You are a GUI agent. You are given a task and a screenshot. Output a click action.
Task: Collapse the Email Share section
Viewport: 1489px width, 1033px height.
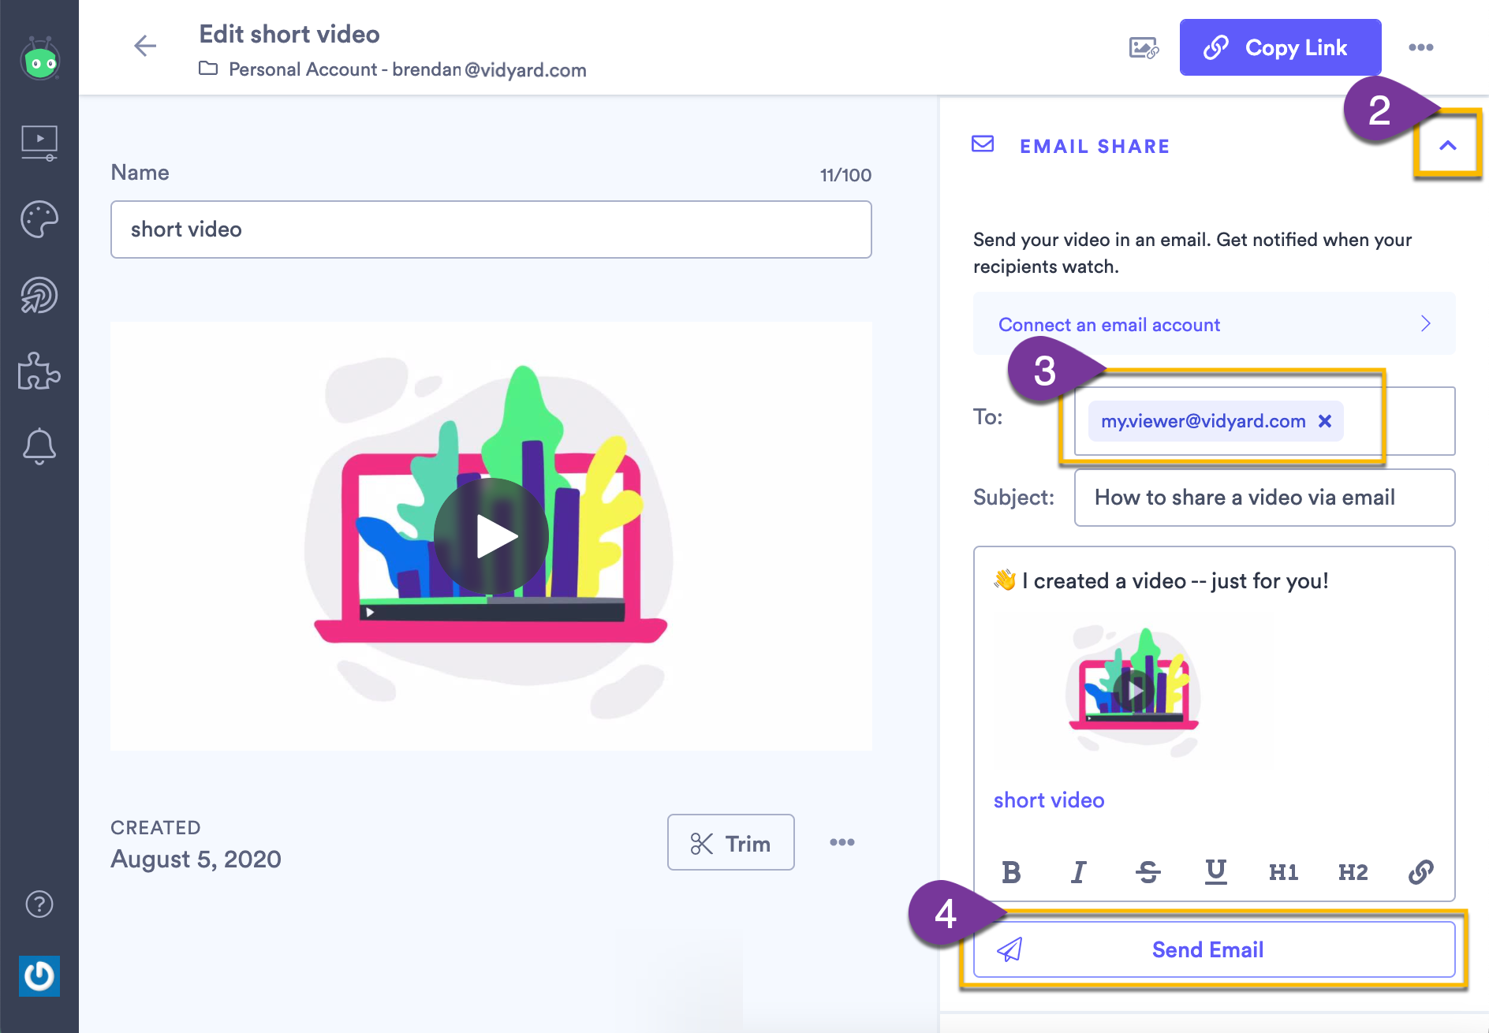click(x=1447, y=146)
